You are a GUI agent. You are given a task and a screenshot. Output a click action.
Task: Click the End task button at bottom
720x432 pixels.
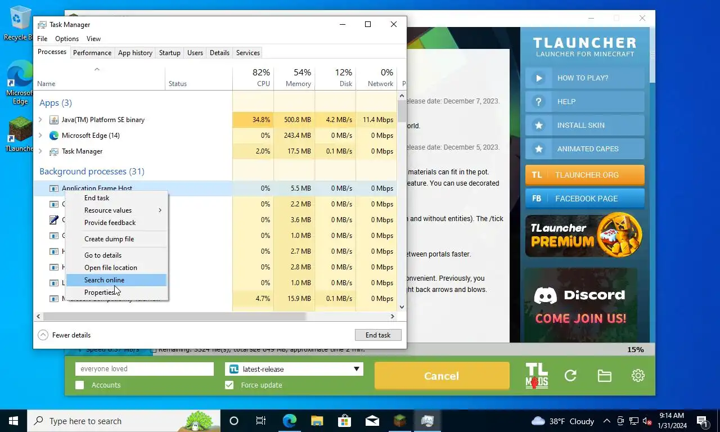coord(378,335)
